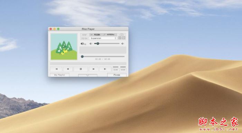The width and height of the screenshot is (242, 133).
Task: Click the round disc icon beside the equalizer
Action: (x=124, y=38)
